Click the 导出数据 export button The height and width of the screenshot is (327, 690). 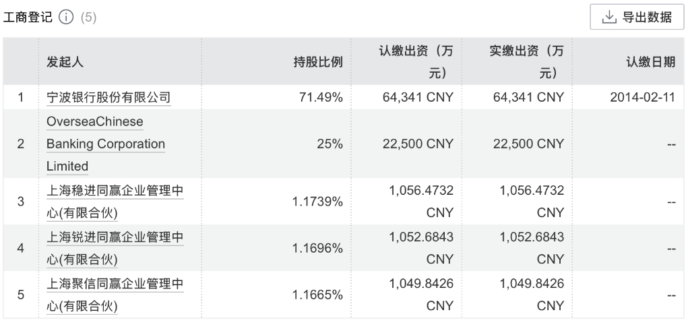tap(637, 17)
